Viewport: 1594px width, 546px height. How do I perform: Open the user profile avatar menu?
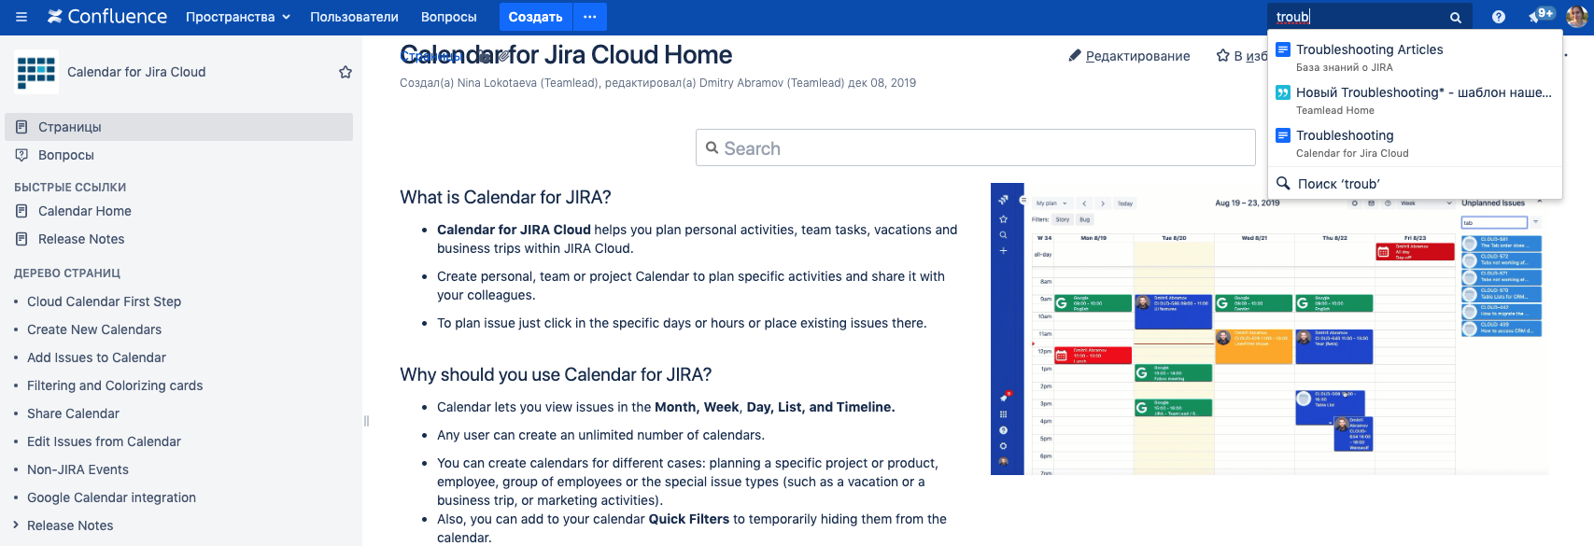1576,17
